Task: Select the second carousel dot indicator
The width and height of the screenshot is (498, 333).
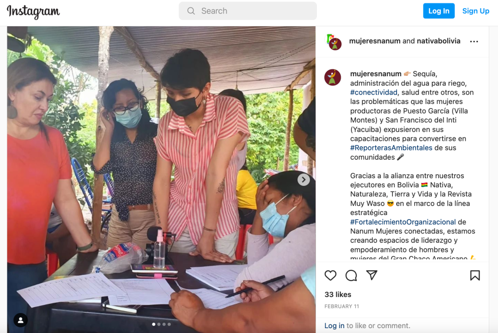Action: click(159, 324)
